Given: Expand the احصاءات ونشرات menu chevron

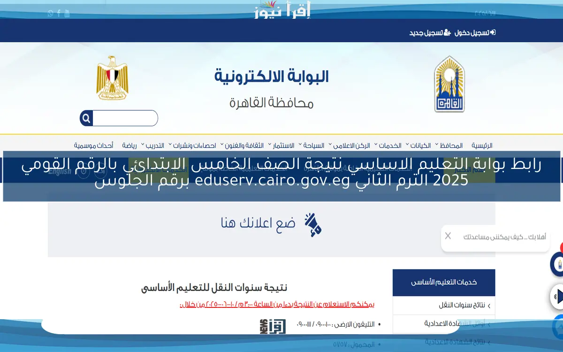Looking at the screenshot, I should [x=170, y=145].
